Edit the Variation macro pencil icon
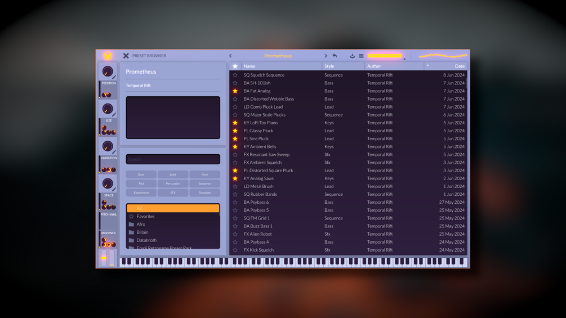The image size is (566, 318). coord(114,152)
